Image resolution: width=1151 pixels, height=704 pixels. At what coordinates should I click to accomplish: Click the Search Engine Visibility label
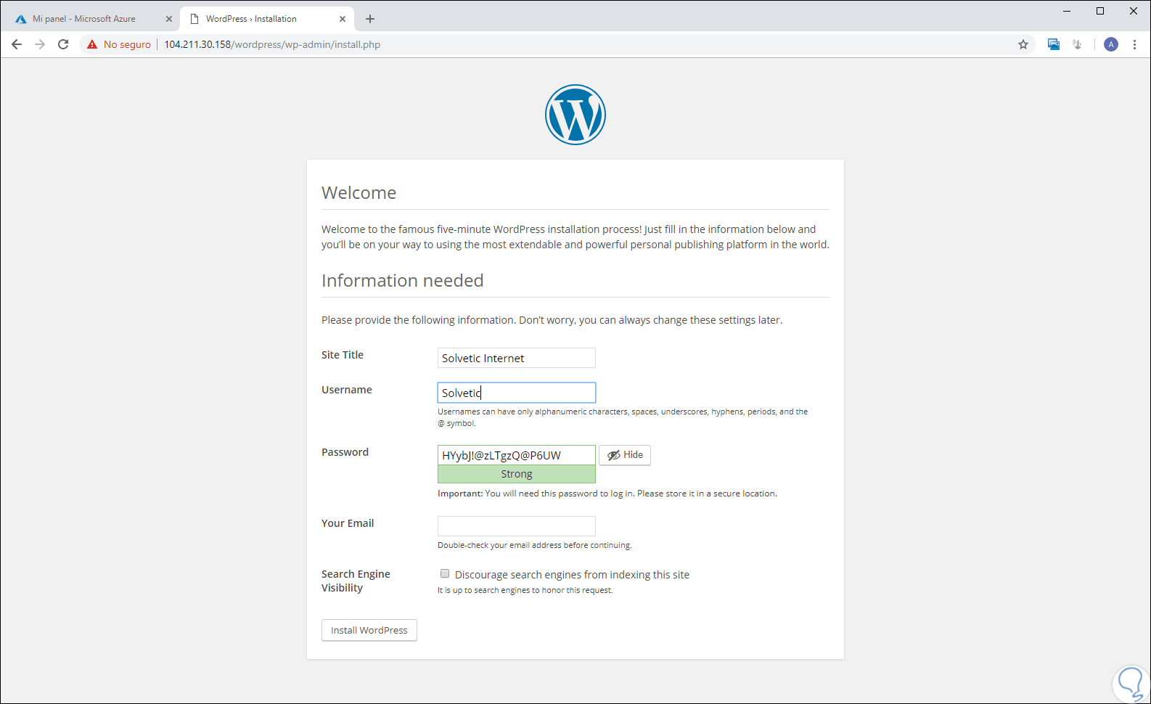(356, 581)
